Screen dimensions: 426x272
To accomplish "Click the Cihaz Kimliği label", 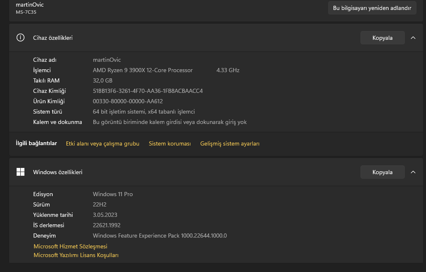I will click(x=49, y=91).
